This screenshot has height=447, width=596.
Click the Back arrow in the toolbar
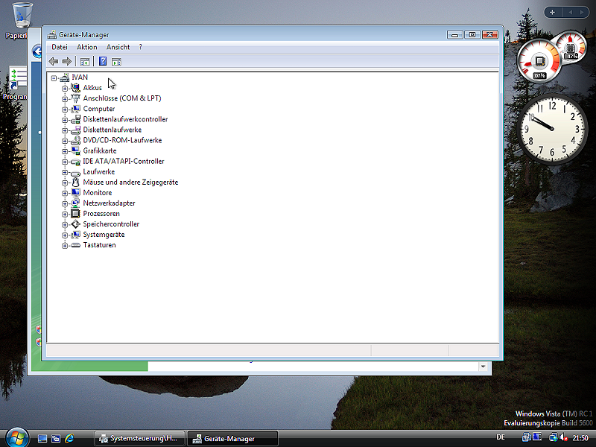(x=54, y=61)
